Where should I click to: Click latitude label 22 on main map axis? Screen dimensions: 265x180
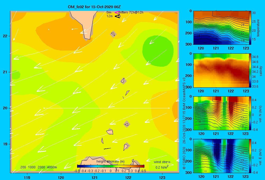5,36
